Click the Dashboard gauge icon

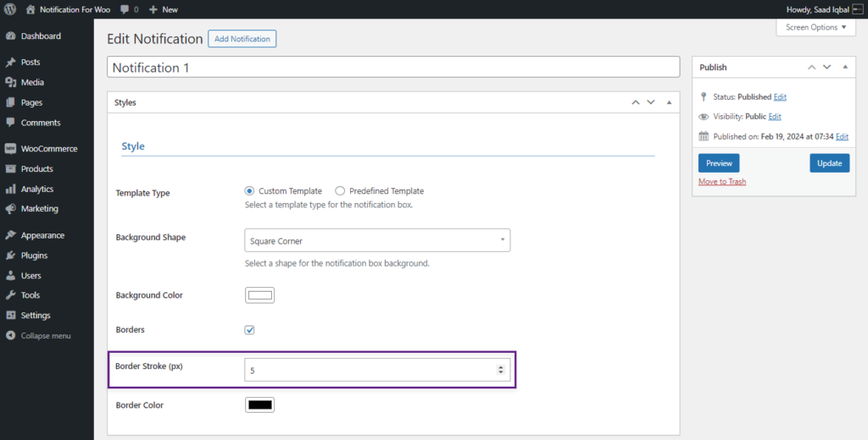pyautogui.click(x=10, y=36)
